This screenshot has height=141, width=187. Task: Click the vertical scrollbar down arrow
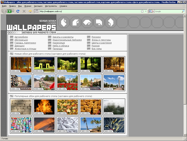click(x=185, y=135)
